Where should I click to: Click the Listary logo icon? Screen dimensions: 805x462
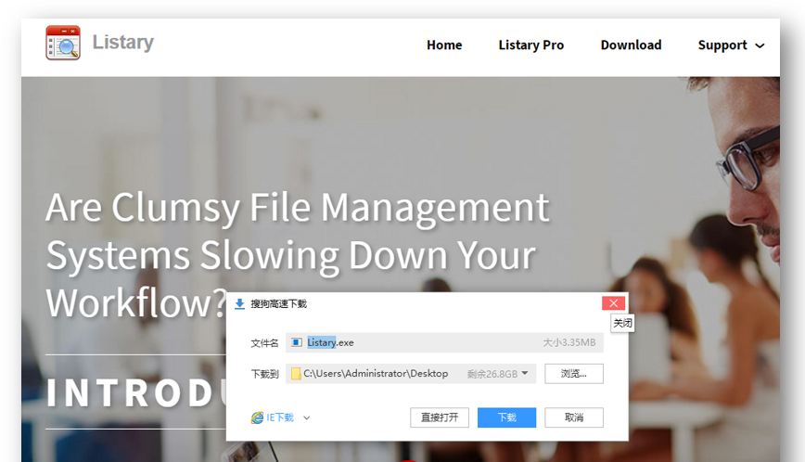click(63, 43)
